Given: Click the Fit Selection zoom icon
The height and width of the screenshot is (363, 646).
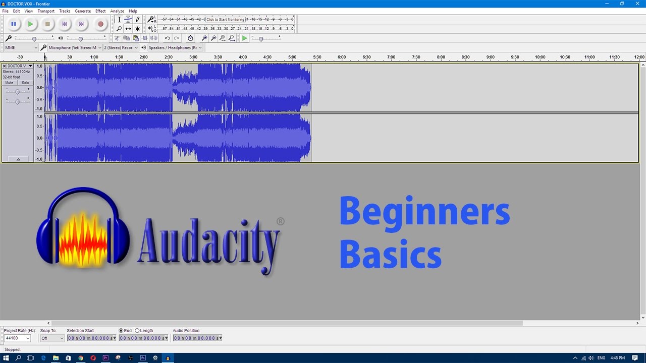Looking at the screenshot, I should coord(222,38).
